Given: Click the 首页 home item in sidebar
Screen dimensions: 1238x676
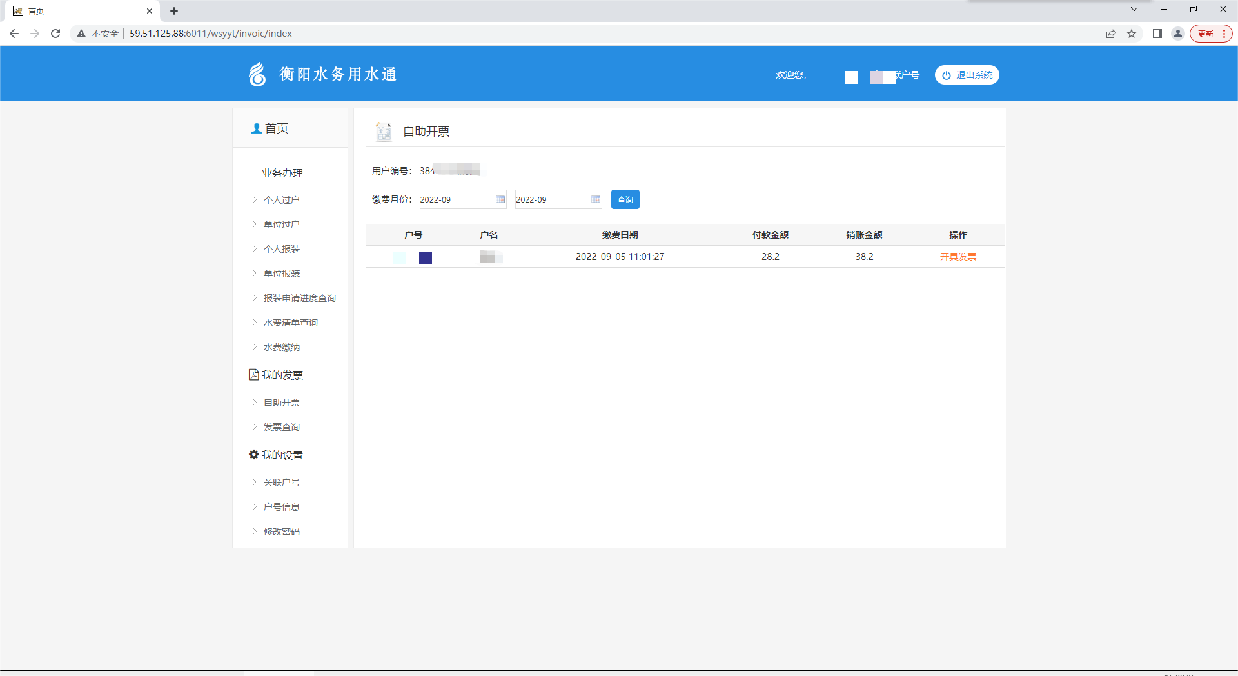Looking at the screenshot, I should [270, 128].
